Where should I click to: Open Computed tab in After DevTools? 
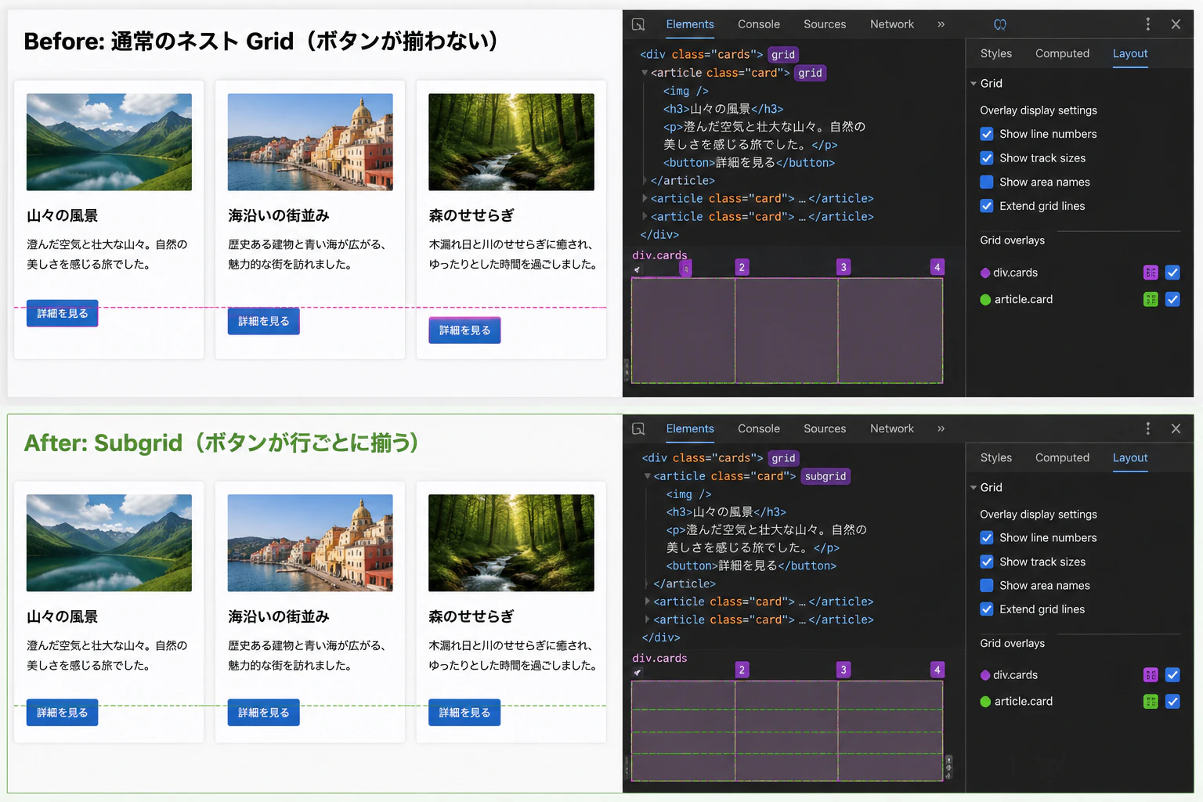(x=1062, y=457)
